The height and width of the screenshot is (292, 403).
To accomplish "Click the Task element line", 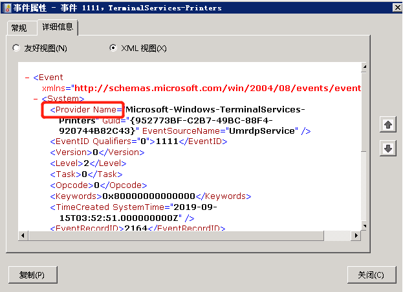I will 86,174.
